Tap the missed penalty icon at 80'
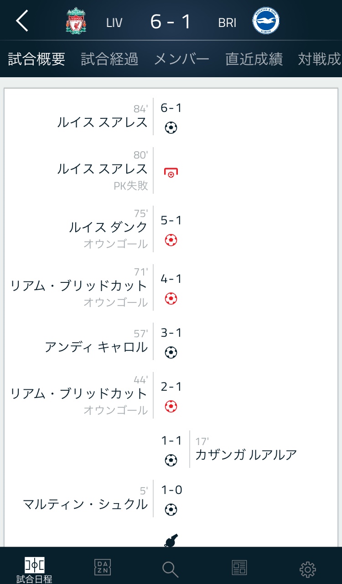This screenshot has height=584, width=342. 171,173
